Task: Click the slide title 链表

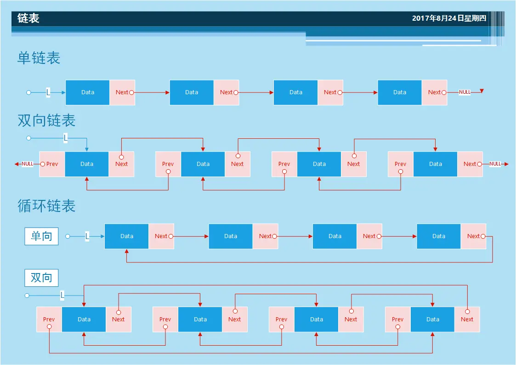Action: point(28,18)
